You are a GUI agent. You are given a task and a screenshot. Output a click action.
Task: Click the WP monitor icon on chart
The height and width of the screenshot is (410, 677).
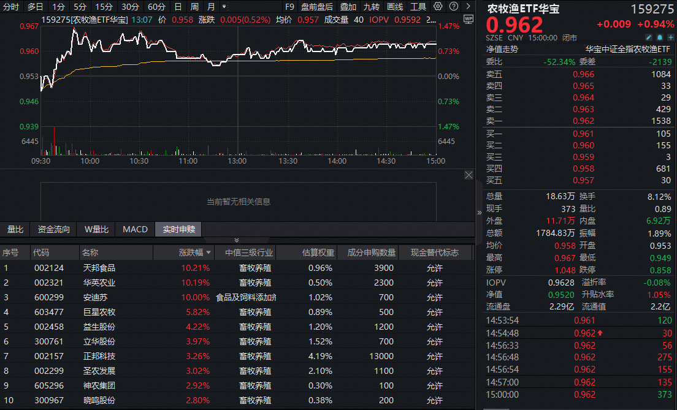click(469, 19)
